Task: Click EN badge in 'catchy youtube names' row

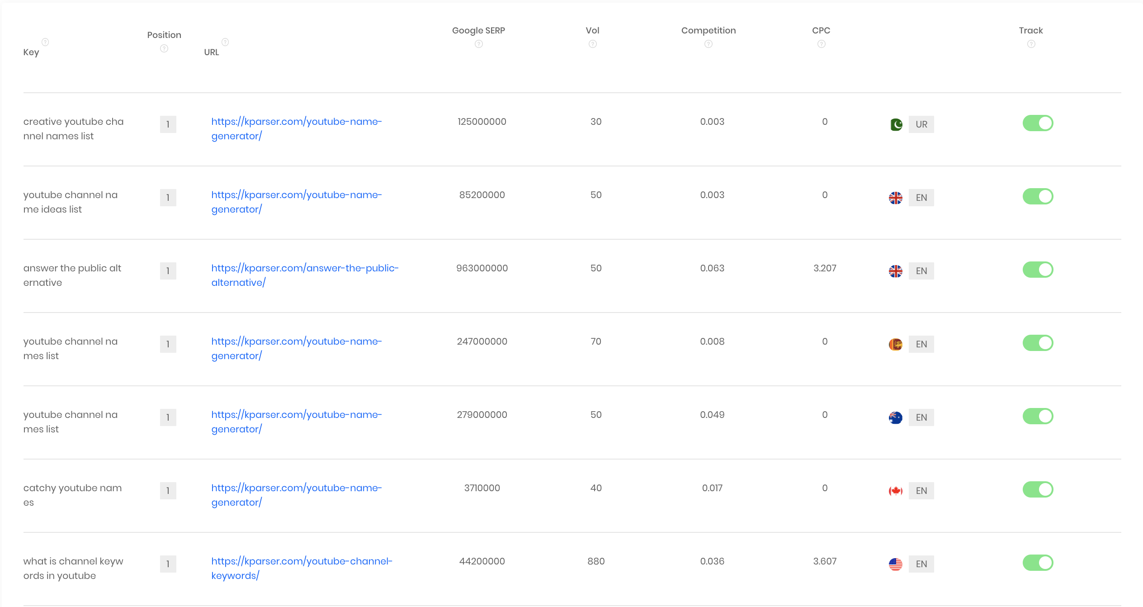Action: (x=921, y=491)
